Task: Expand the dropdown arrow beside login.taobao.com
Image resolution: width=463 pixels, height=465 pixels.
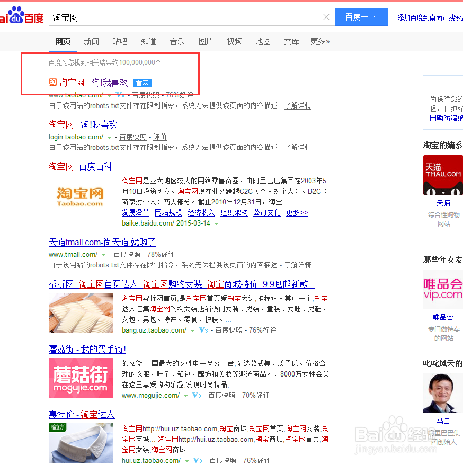Action: pos(109,137)
